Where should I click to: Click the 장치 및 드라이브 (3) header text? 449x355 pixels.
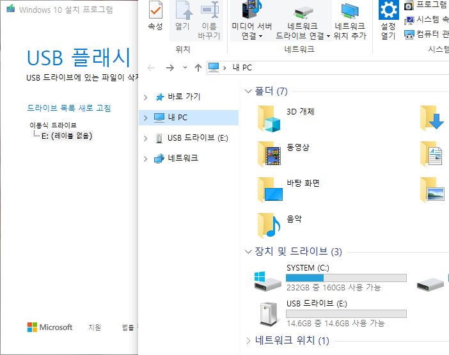tap(299, 251)
